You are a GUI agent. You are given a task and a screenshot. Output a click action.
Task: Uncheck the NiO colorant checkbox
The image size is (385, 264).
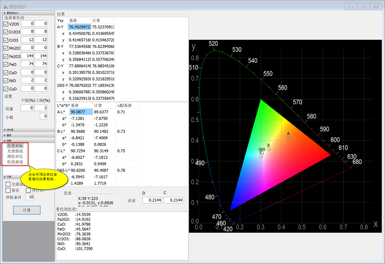point(6,80)
